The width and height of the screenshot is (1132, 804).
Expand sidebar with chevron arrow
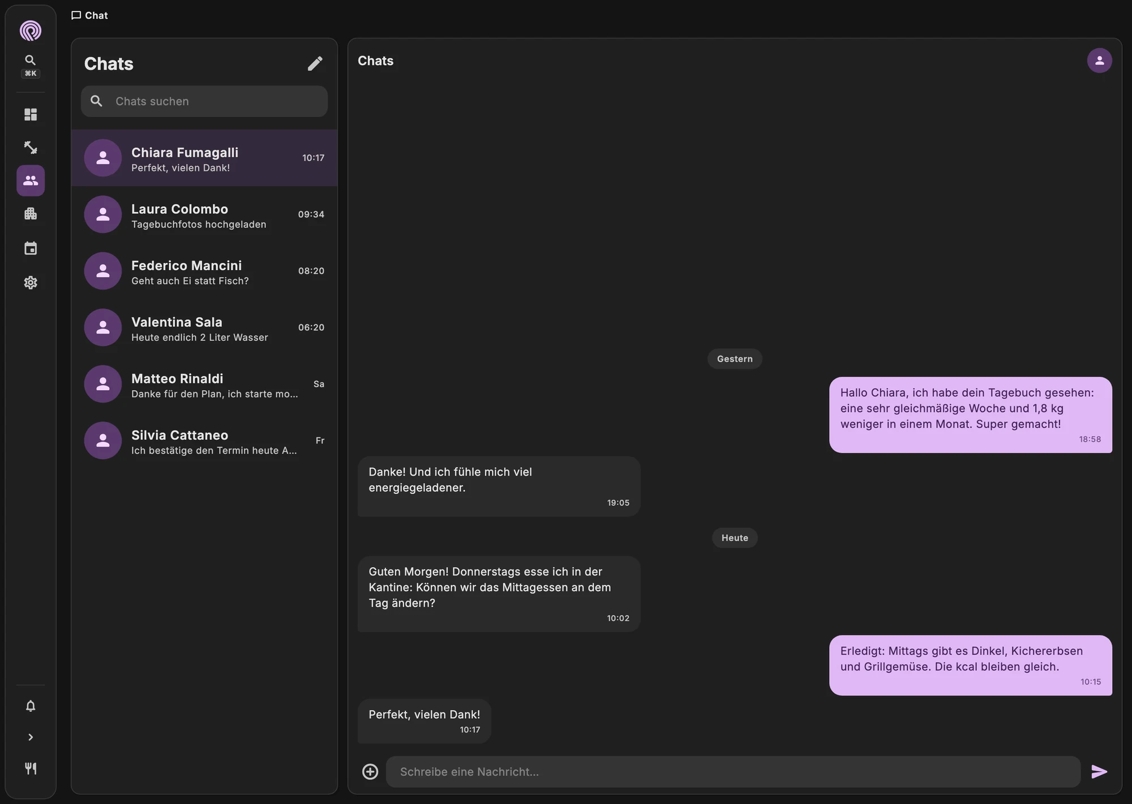pos(31,737)
